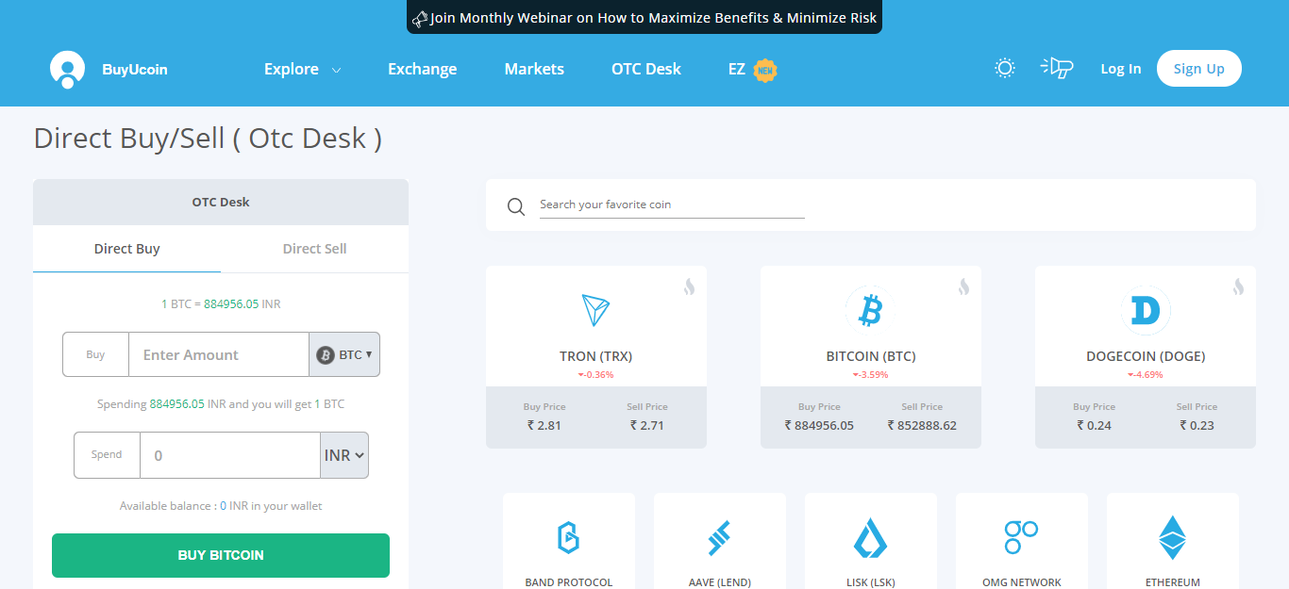Select the OMG Network coin icon

(1021, 537)
